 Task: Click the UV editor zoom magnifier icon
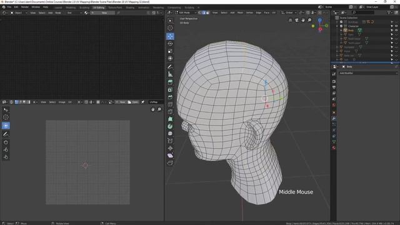click(x=159, y=109)
